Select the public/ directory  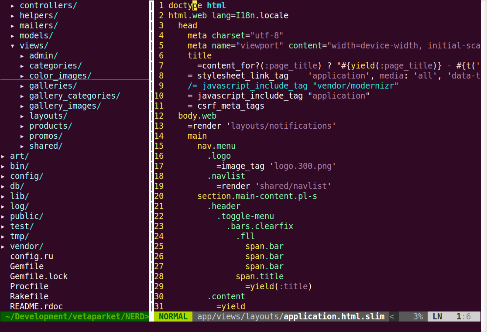point(26,216)
